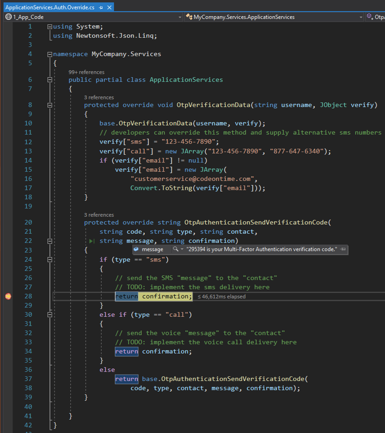Collapse the OtpVerificationData method body at line 8

point(49,105)
